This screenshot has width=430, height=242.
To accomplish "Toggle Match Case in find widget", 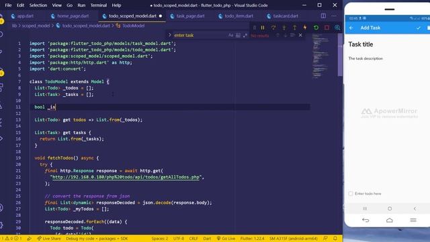I will pyautogui.click(x=230, y=35).
